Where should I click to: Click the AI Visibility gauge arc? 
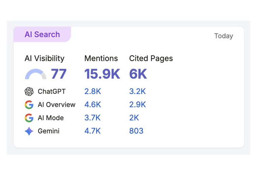point(36,74)
